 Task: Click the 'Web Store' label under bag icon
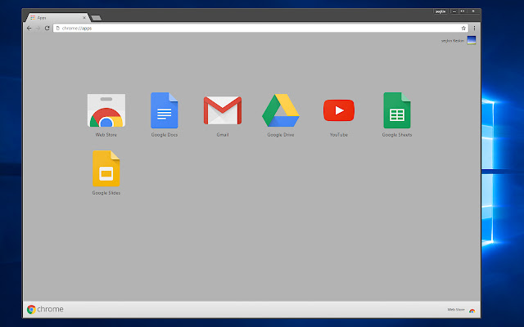point(106,135)
